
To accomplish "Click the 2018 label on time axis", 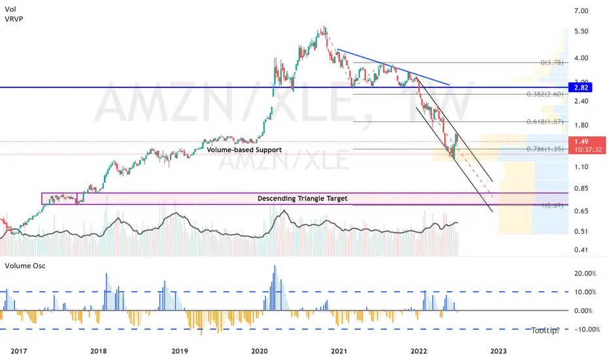I will click(98, 351).
